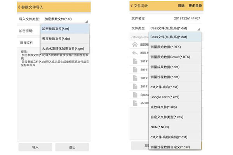Viewport: 233px width, 155px height.
Task: Tap the go-up-one-level arrow icon
Action: point(134,53)
